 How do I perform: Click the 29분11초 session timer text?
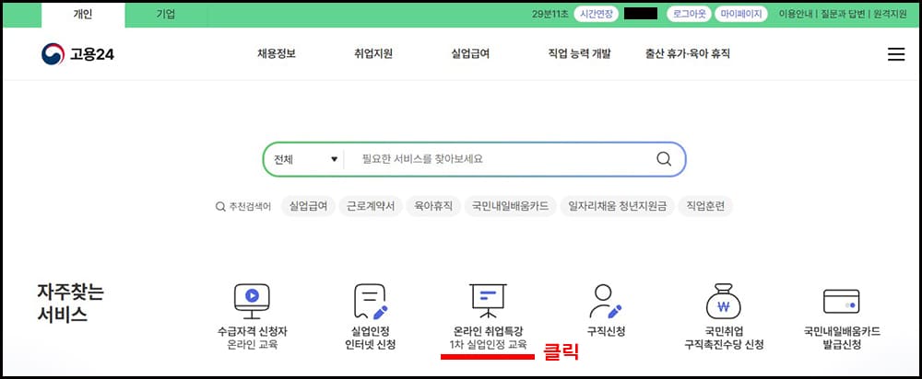click(550, 14)
